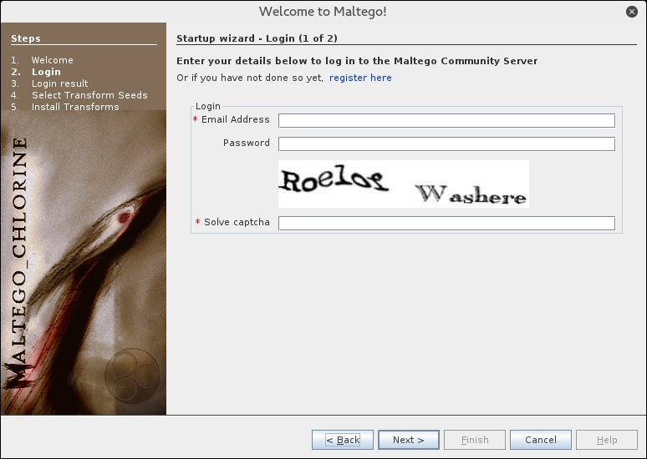Close the Welcome to Maltego dialog
The height and width of the screenshot is (459, 647).
[631, 12]
